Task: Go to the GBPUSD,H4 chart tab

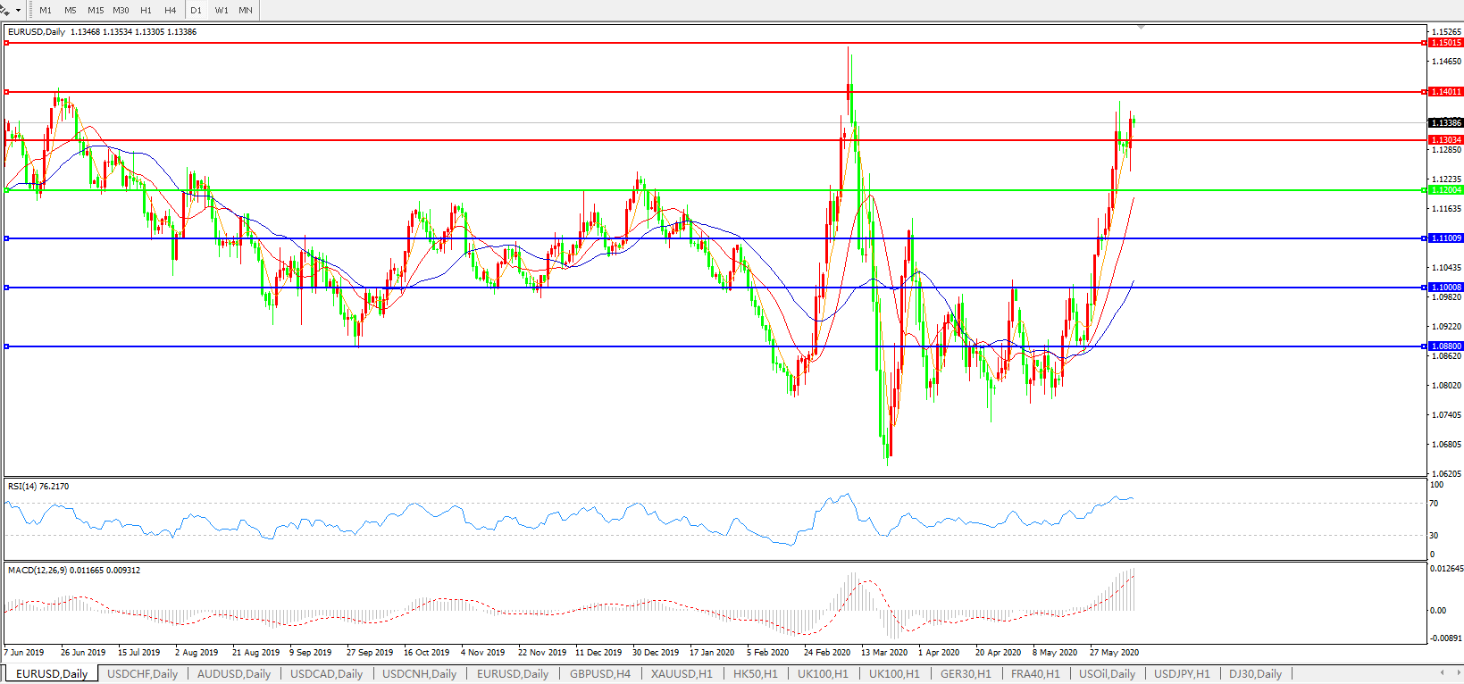Action: tap(599, 674)
